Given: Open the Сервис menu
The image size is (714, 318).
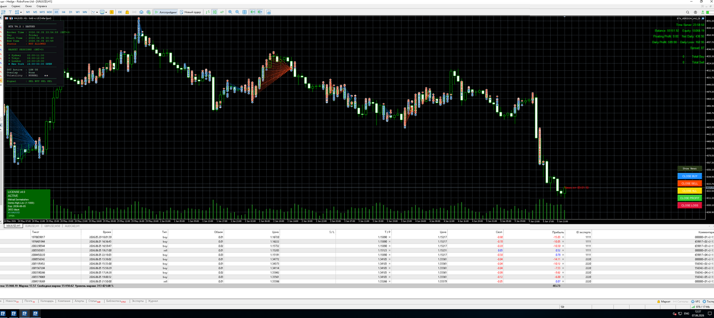Looking at the screenshot, I should coord(16,6).
